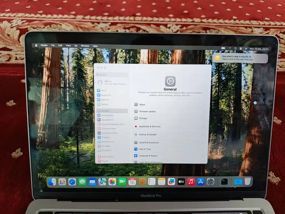Expand the Software Update row chevron
Screen dimensions: 285x214
pos(204,111)
